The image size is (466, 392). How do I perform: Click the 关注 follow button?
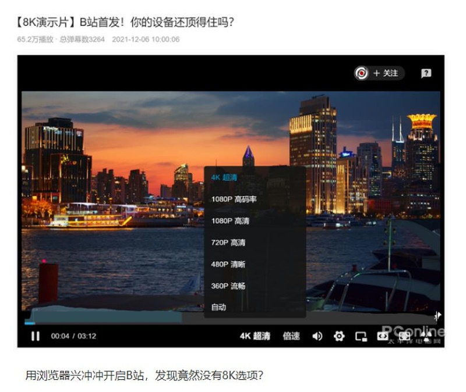[386, 73]
